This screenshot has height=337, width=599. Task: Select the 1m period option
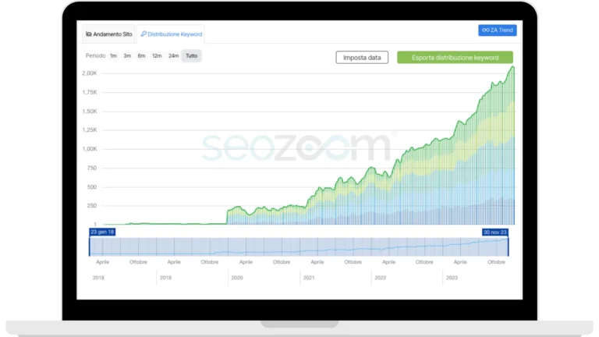click(x=113, y=56)
